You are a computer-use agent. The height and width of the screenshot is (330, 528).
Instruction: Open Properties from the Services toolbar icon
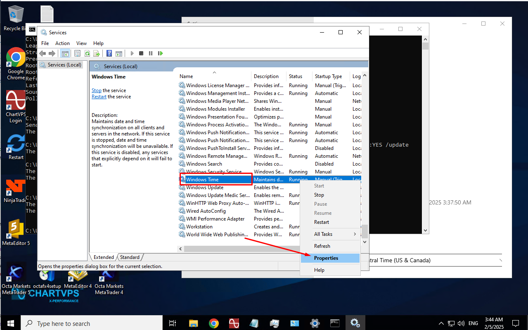77,53
